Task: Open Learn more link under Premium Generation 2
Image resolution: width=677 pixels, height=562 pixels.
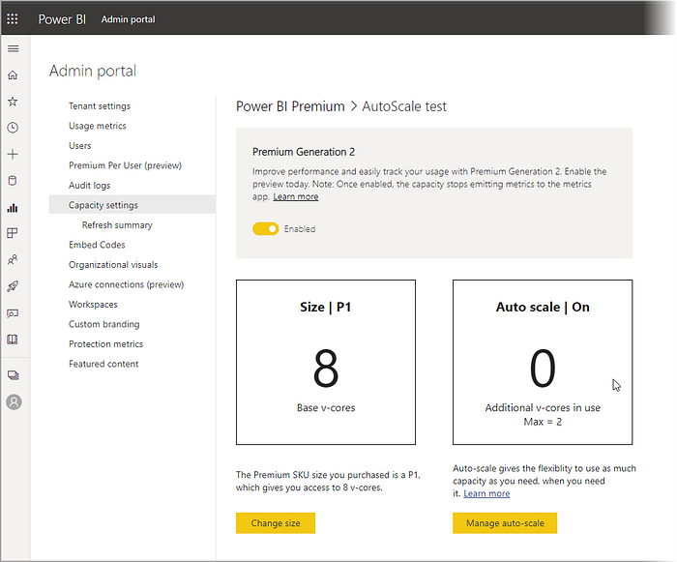Action: coord(296,196)
